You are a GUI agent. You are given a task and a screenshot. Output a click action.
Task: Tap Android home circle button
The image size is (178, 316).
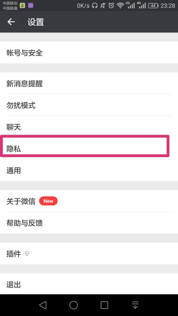click(74, 305)
